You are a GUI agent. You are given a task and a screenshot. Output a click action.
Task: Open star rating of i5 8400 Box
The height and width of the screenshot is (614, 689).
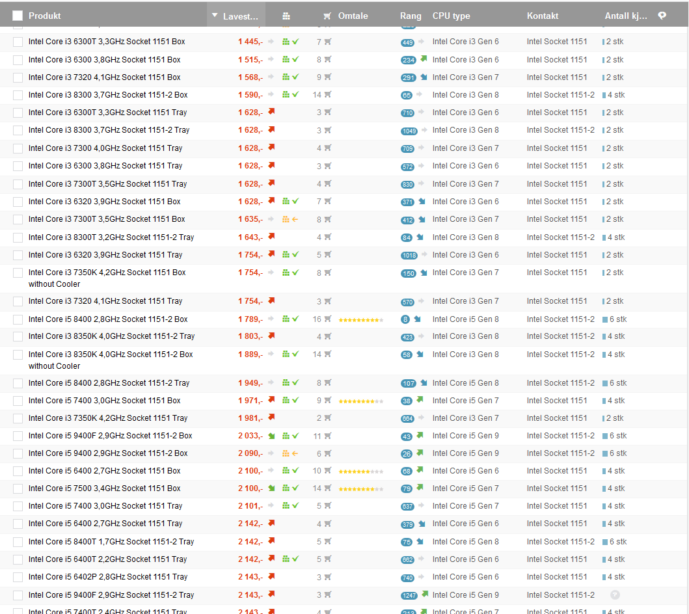click(x=360, y=320)
